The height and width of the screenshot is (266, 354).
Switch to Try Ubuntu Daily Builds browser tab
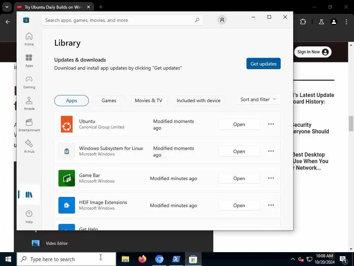pyautogui.click(x=53, y=7)
